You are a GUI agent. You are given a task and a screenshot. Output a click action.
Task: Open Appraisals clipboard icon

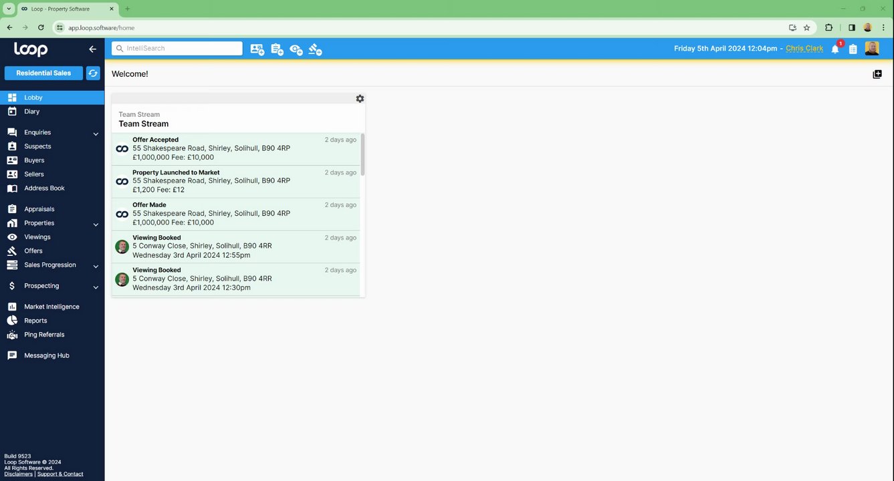point(12,209)
